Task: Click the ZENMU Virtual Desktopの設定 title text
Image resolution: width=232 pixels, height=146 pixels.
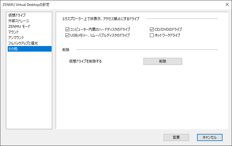Action: [x=26, y=5]
